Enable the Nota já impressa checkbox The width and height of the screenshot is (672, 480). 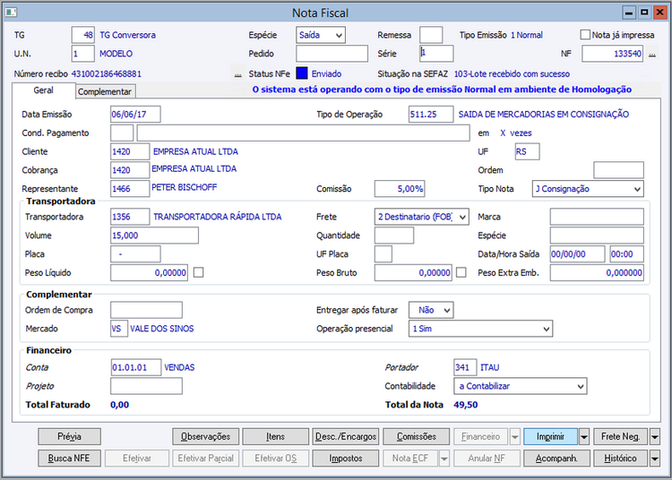585,35
